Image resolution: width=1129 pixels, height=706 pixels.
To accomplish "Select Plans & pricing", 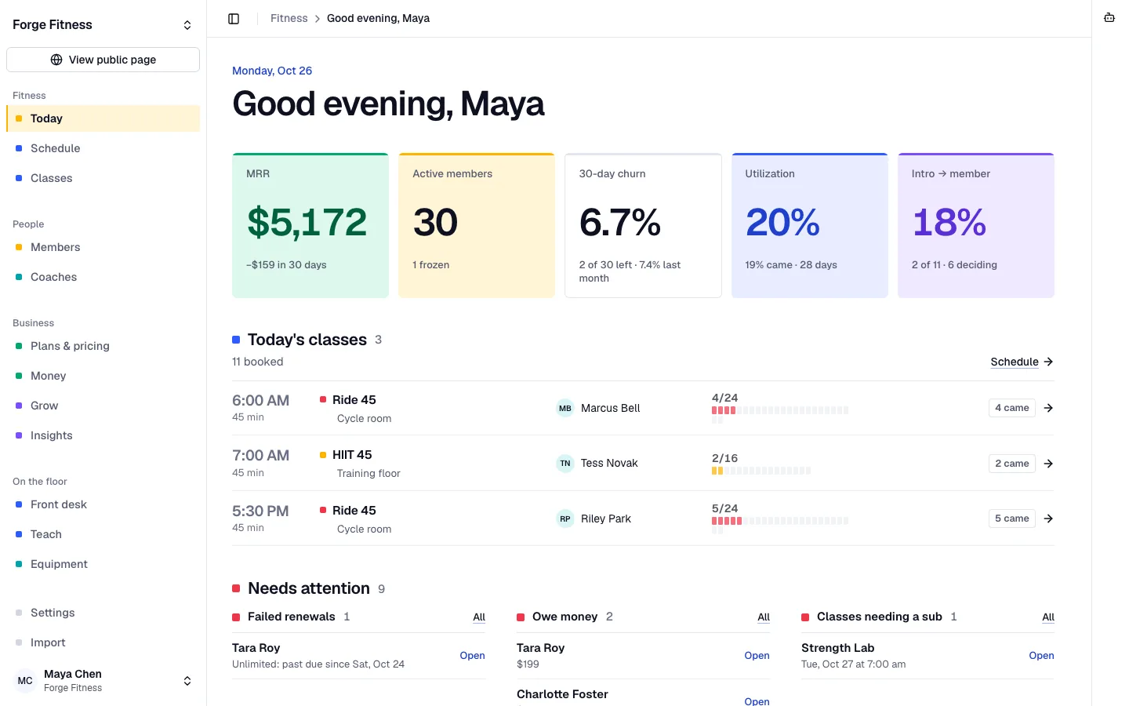I will (103, 346).
